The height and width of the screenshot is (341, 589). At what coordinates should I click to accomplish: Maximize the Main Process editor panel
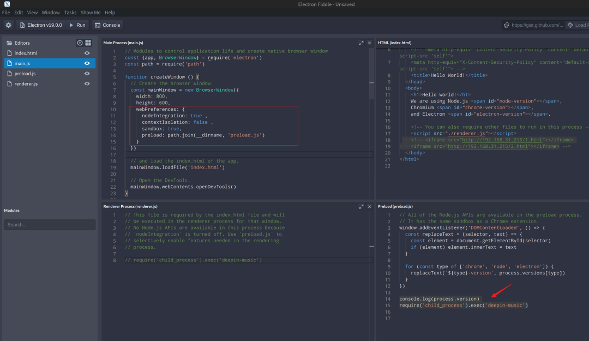pos(361,43)
